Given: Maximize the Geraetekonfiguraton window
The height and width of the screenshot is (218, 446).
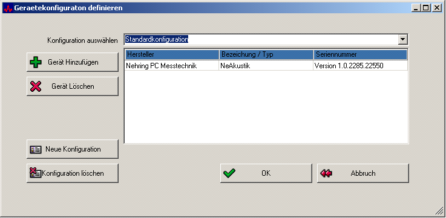Looking at the screenshot, I should click(425, 8).
